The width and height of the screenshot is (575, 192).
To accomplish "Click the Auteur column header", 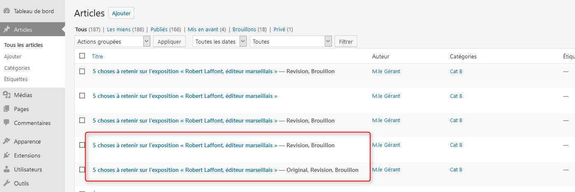I will [x=381, y=56].
